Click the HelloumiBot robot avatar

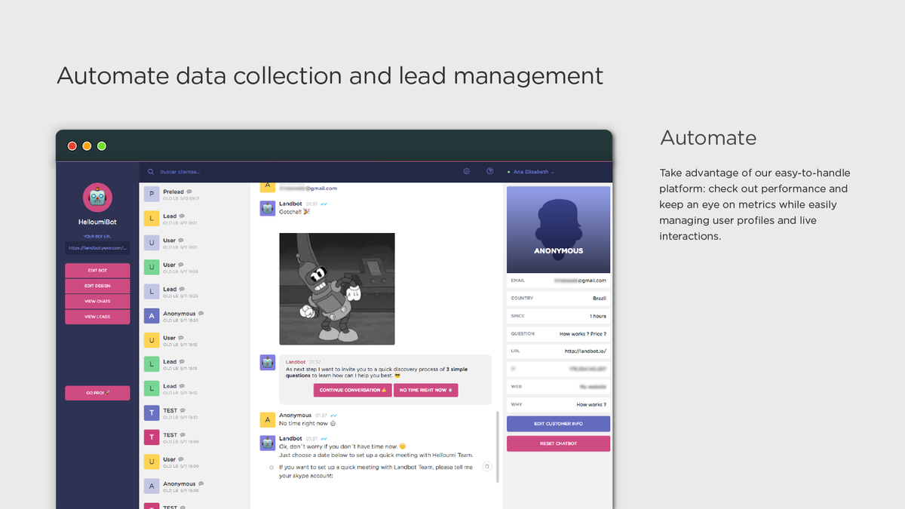pyautogui.click(x=97, y=198)
